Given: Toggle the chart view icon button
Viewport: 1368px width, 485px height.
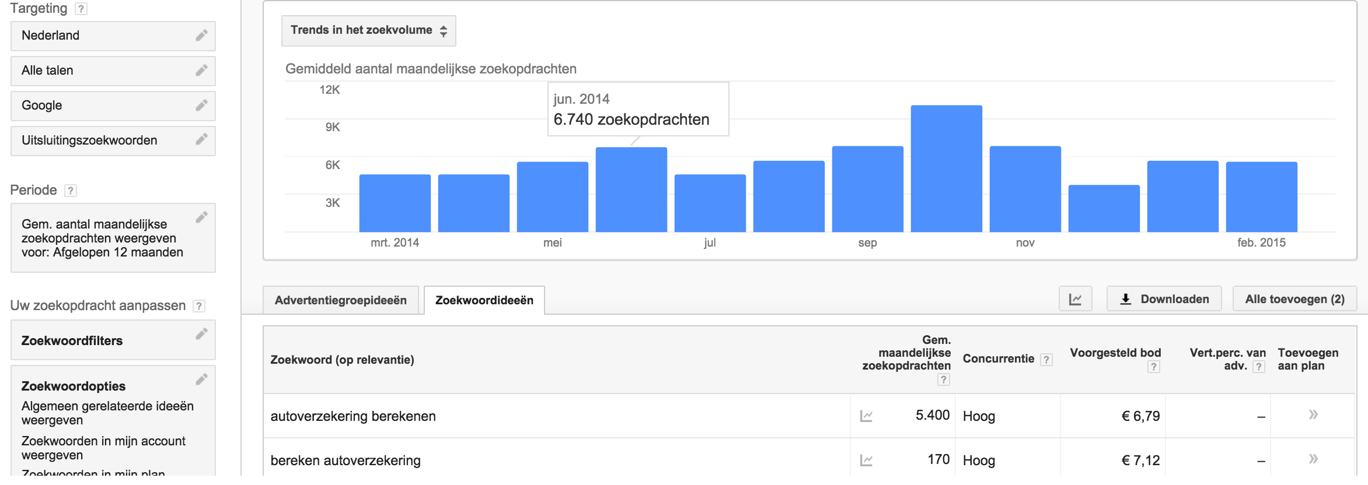Looking at the screenshot, I should tap(1075, 299).
